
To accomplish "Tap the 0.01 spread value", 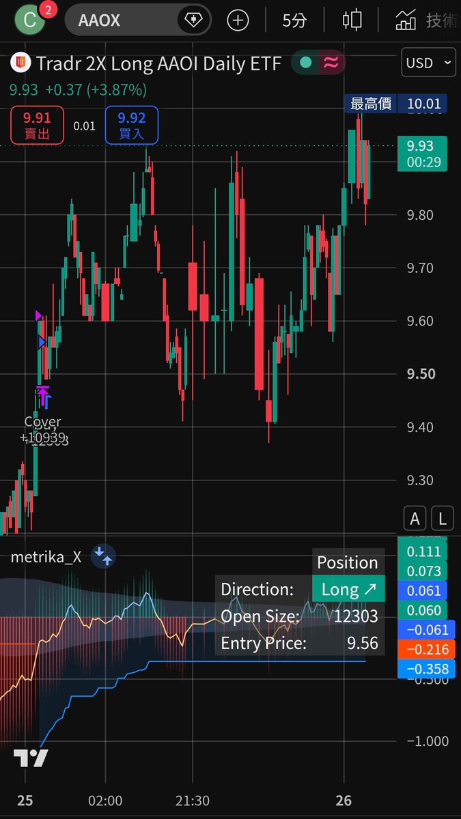I will point(85,126).
